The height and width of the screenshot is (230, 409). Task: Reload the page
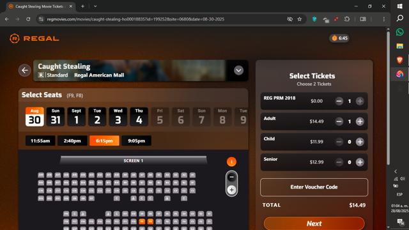pos(28,19)
